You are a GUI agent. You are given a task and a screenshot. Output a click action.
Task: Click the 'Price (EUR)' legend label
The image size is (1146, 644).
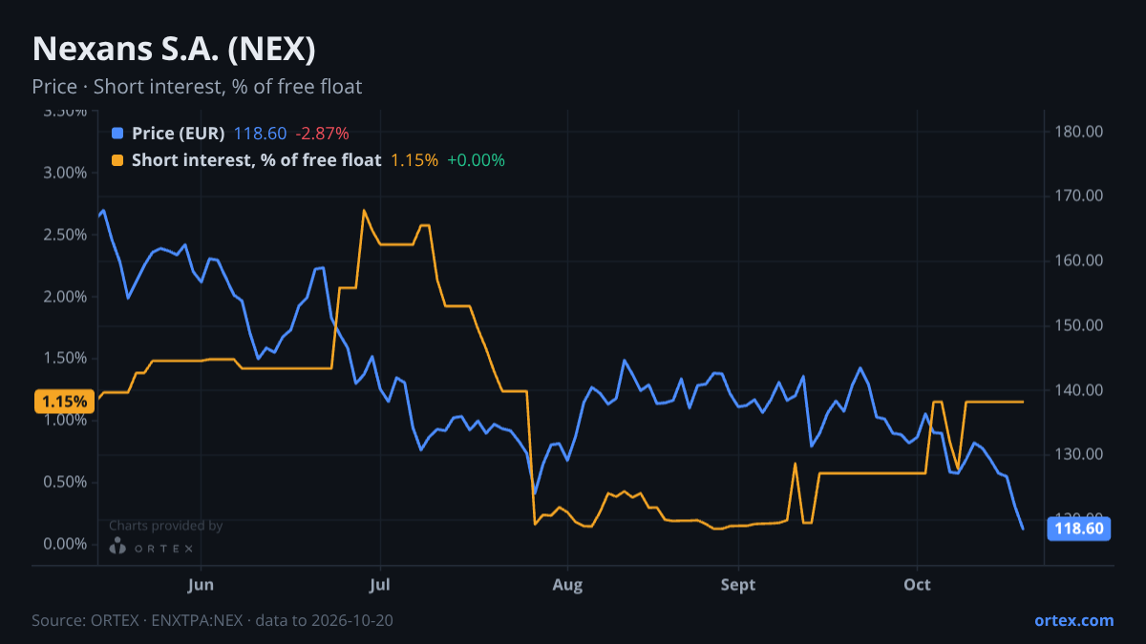(x=179, y=134)
